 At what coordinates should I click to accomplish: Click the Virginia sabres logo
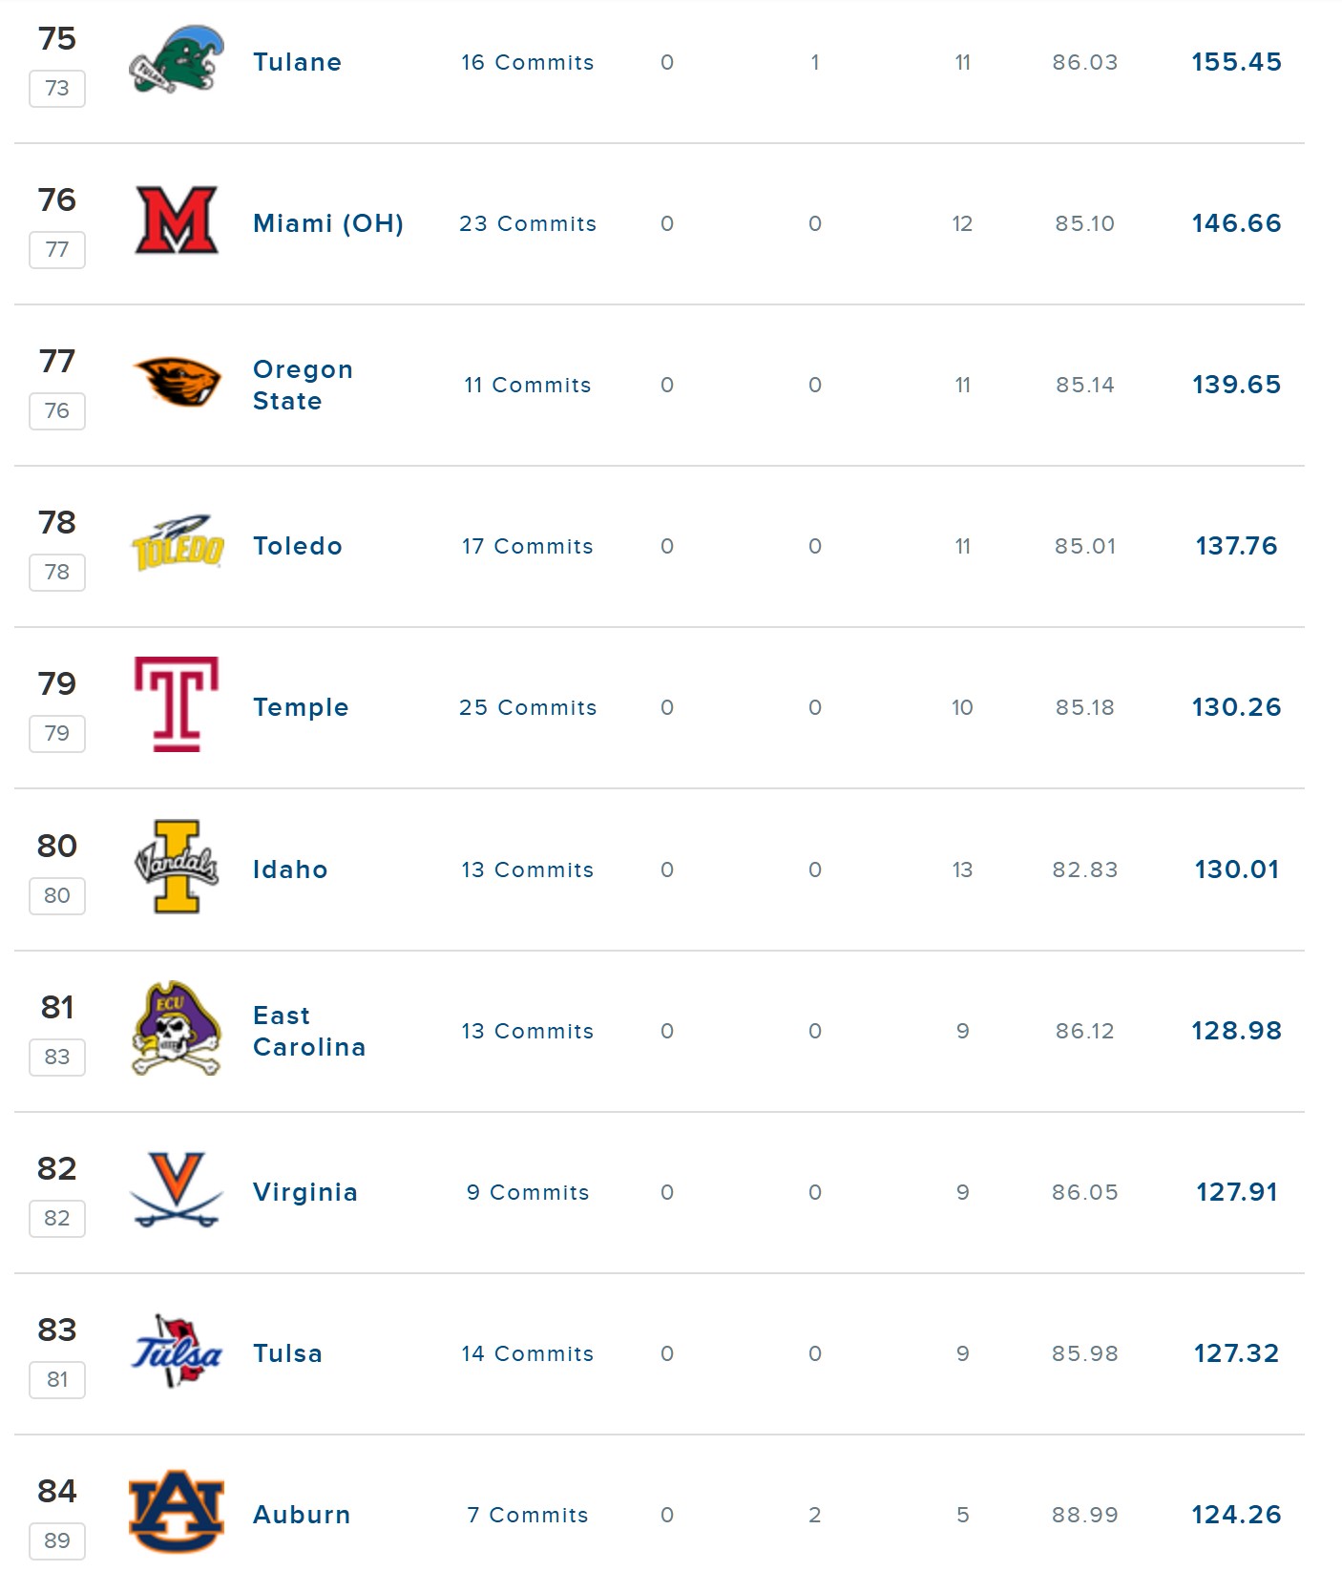[177, 1190]
